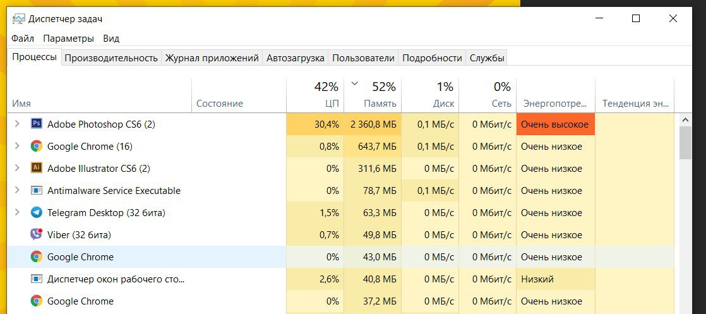Expand Antimalware Service Executable group
The height and width of the screenshot is (314, 706).
[17, 190]
